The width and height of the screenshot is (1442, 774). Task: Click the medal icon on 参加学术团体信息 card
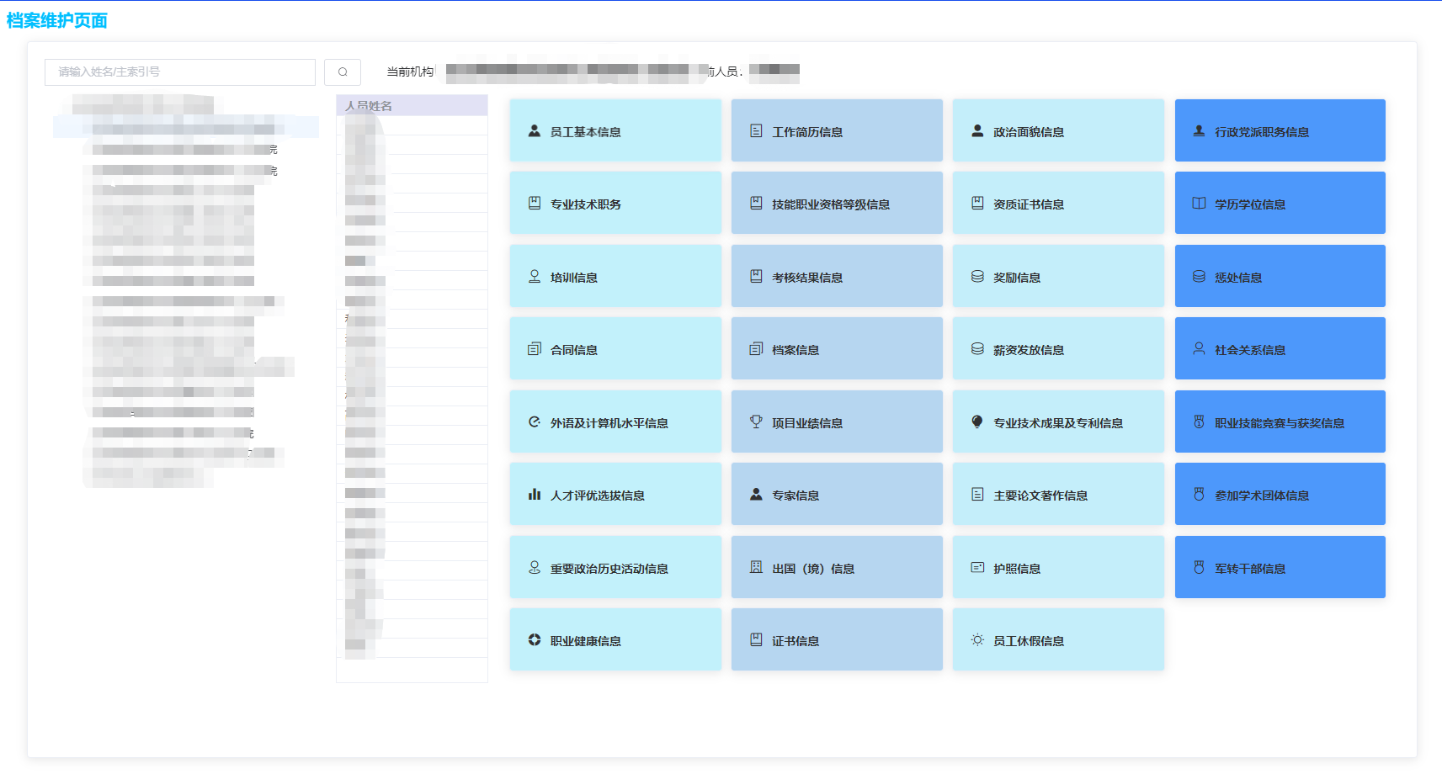coord(1199,495)
